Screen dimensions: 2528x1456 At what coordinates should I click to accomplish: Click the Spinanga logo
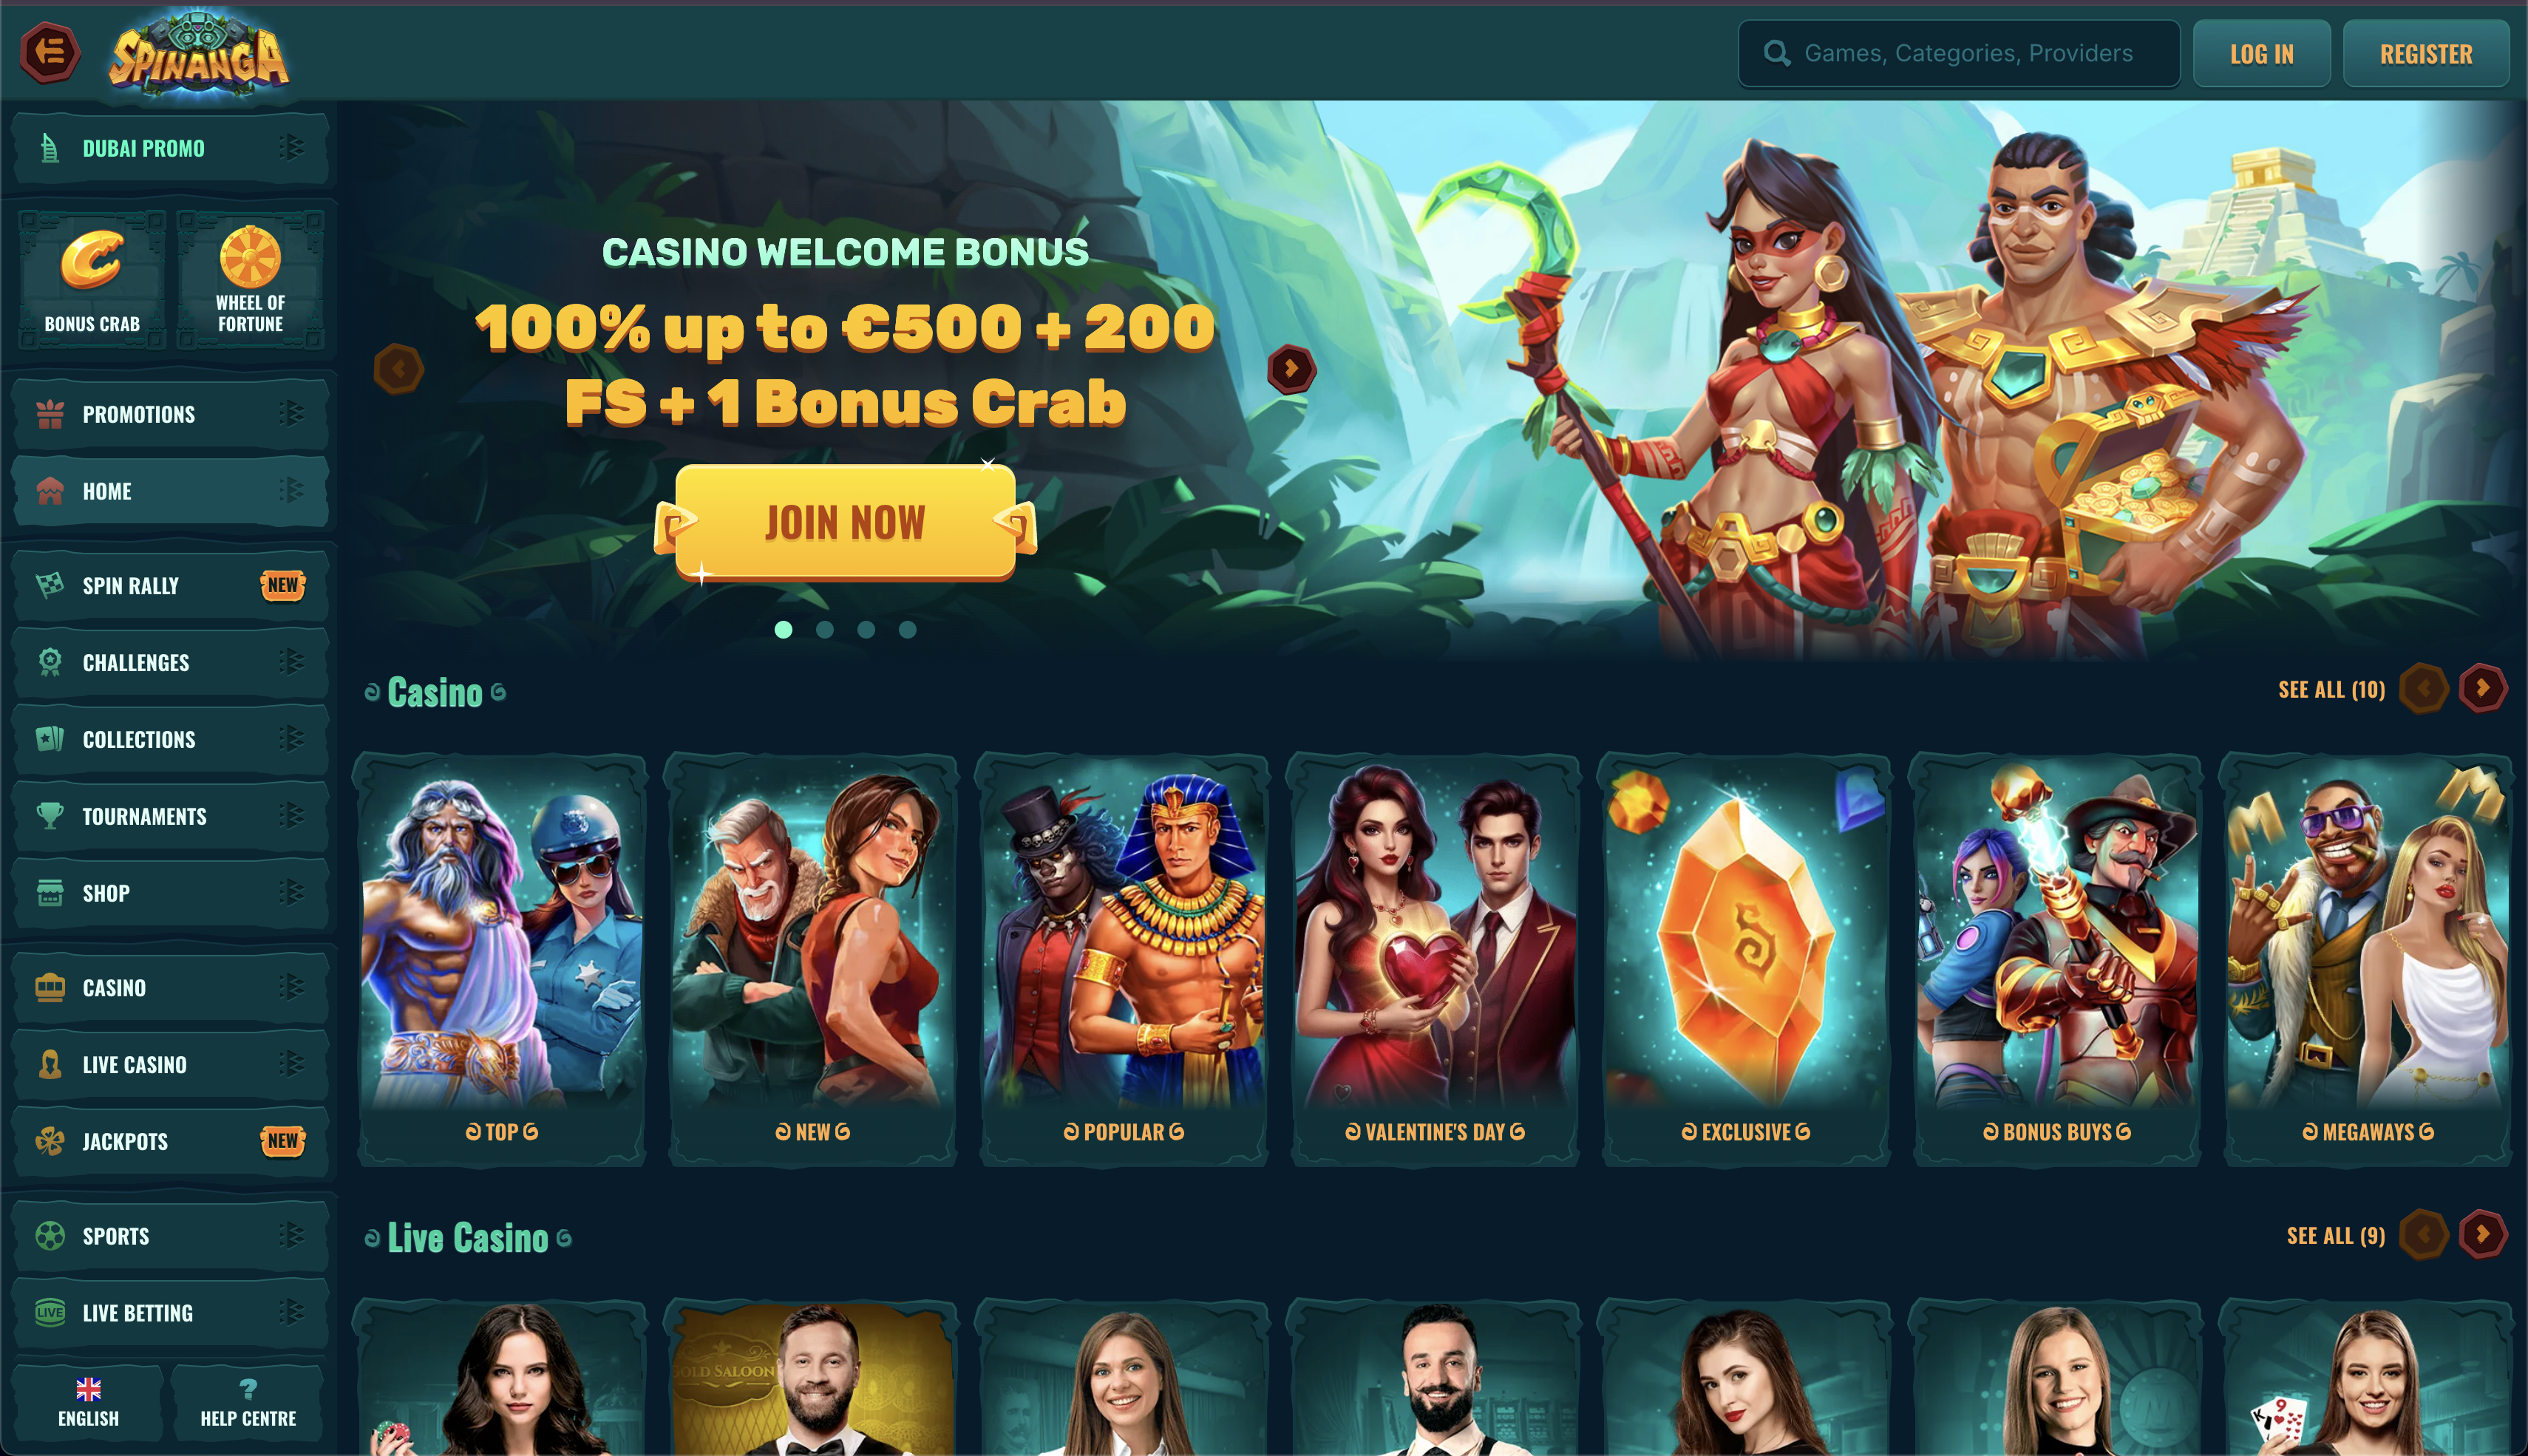(x=199, y=54)
